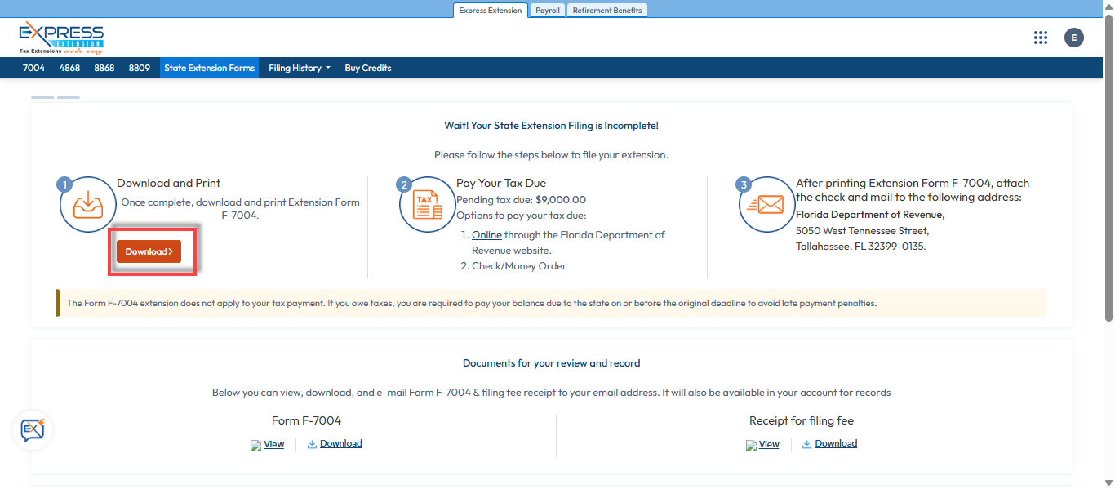View the receipt for filing fee
Viewport: 1115px width, 489px height.
coord(769,444)
